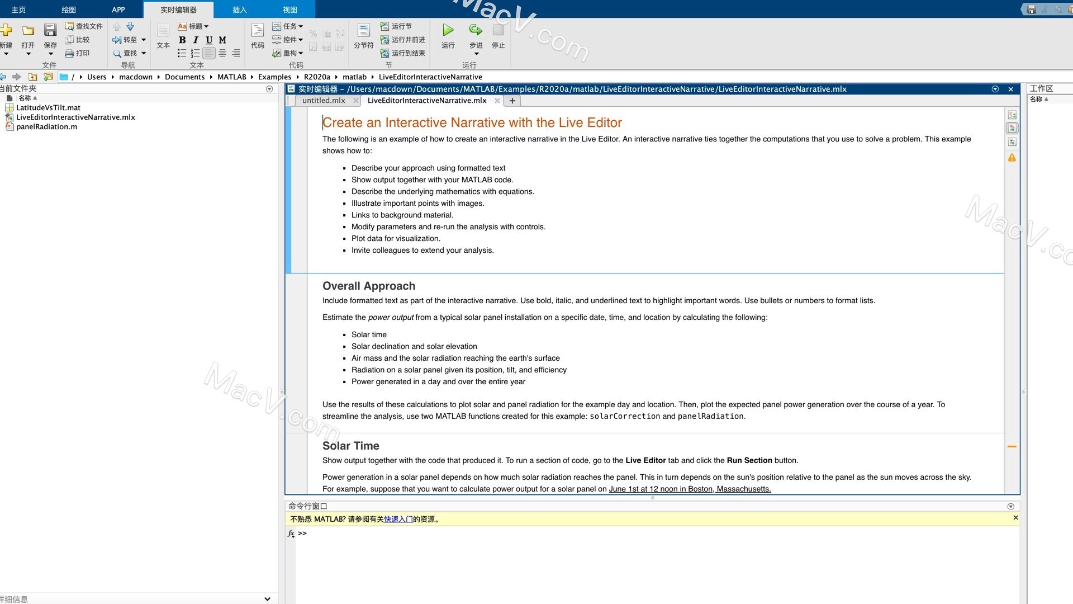Click the orange warning triangle icon
Image resolution: width=1073 pixels, height=604 pixels.
[1012, 158]
